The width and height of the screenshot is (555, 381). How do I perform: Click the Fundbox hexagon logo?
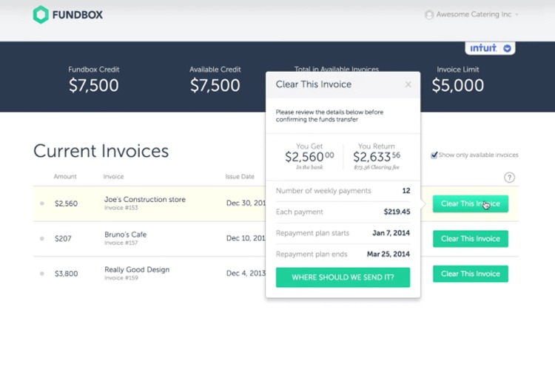[x=41, y=15]
